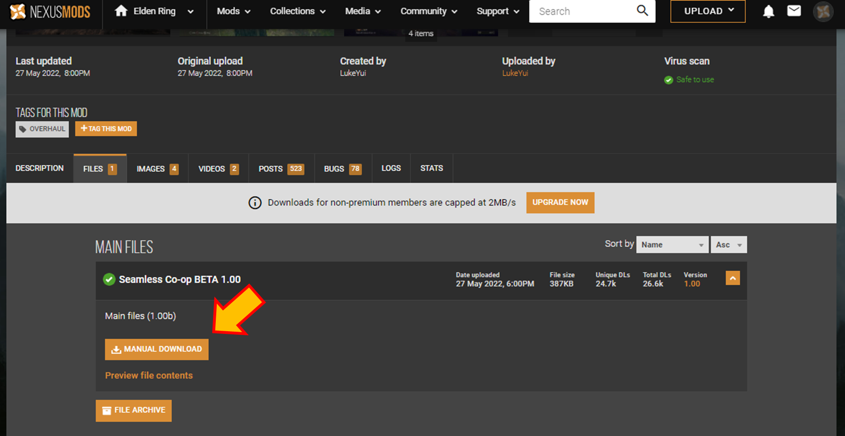The height and width of the screenshot is (436, 845).
Task: Click the UPGRADE NOW button
Action: (560, 202)
